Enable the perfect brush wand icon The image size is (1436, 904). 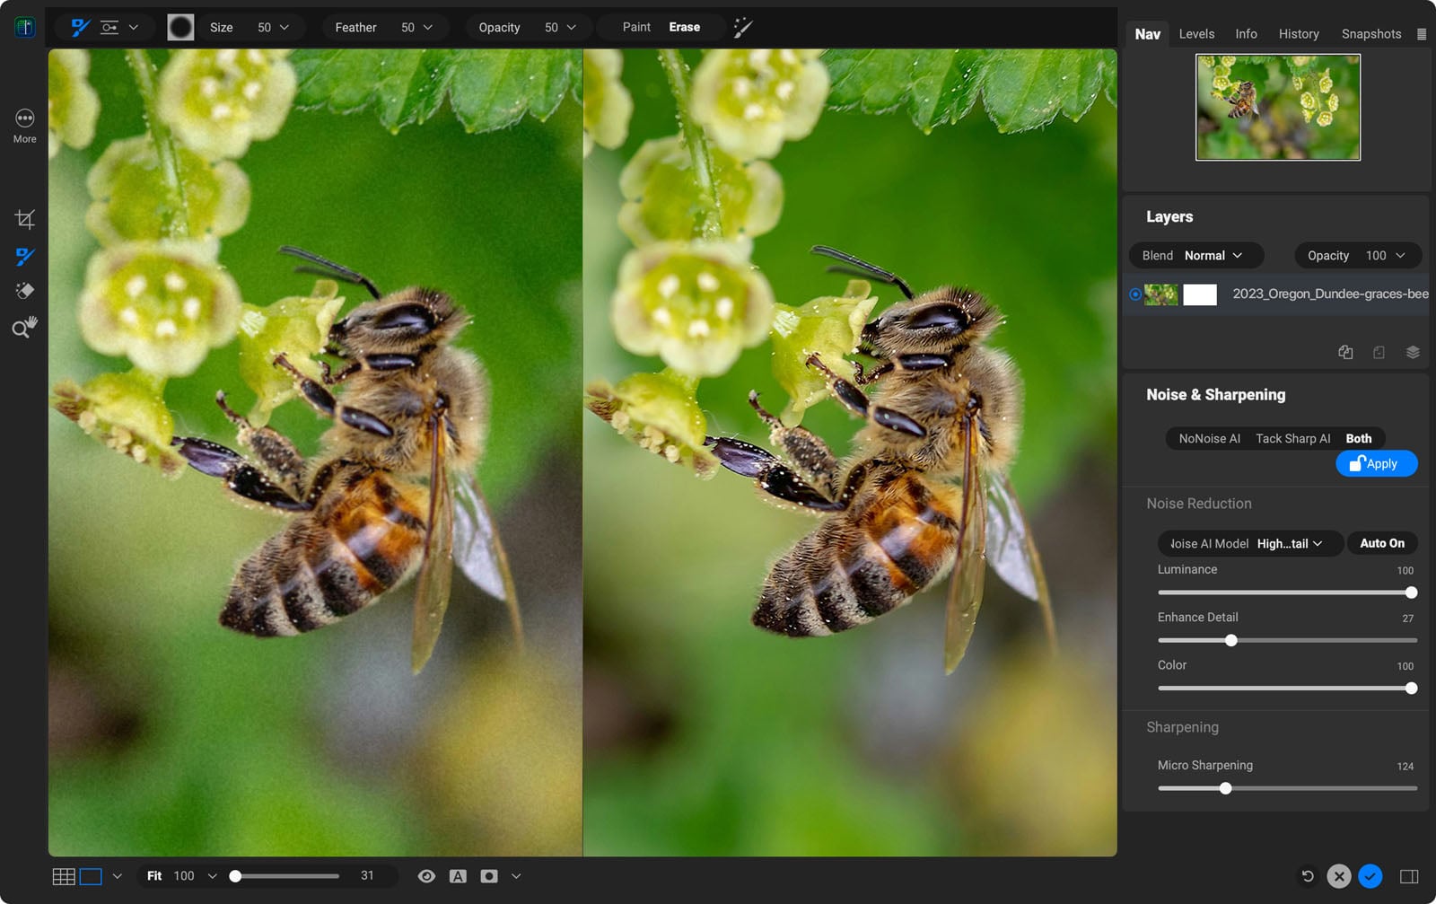pos(743,27)
